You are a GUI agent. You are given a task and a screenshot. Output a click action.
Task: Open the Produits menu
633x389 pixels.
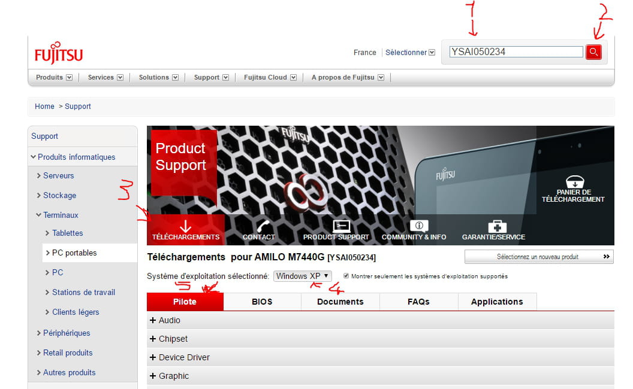click(x=54, y=77)
